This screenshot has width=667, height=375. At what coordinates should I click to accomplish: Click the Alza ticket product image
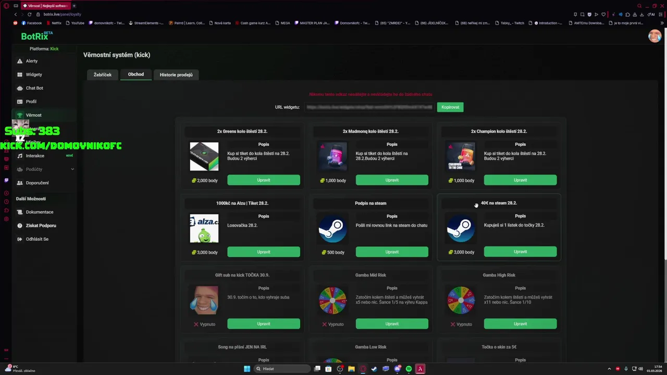click(204, 228)
